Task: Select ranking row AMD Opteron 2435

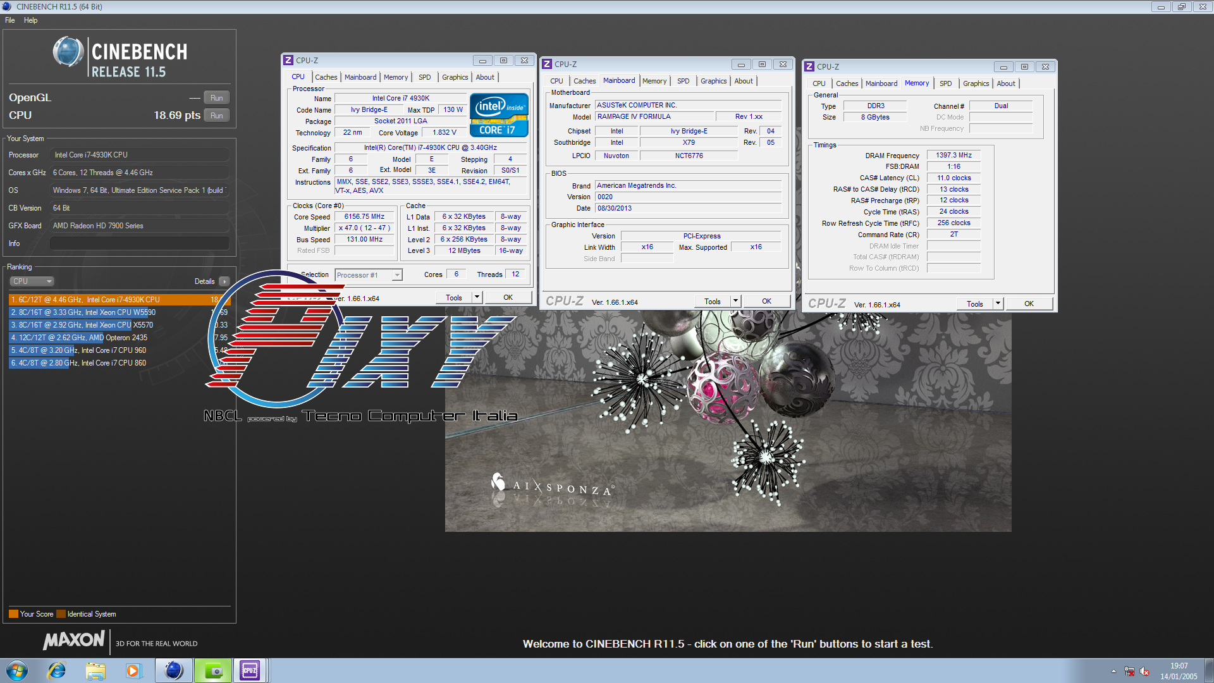Action: tap(119, 338)
